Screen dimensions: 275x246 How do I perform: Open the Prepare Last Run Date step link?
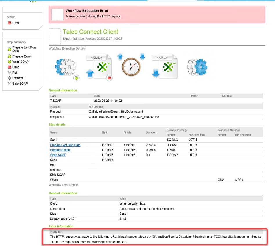coord(65,145)
